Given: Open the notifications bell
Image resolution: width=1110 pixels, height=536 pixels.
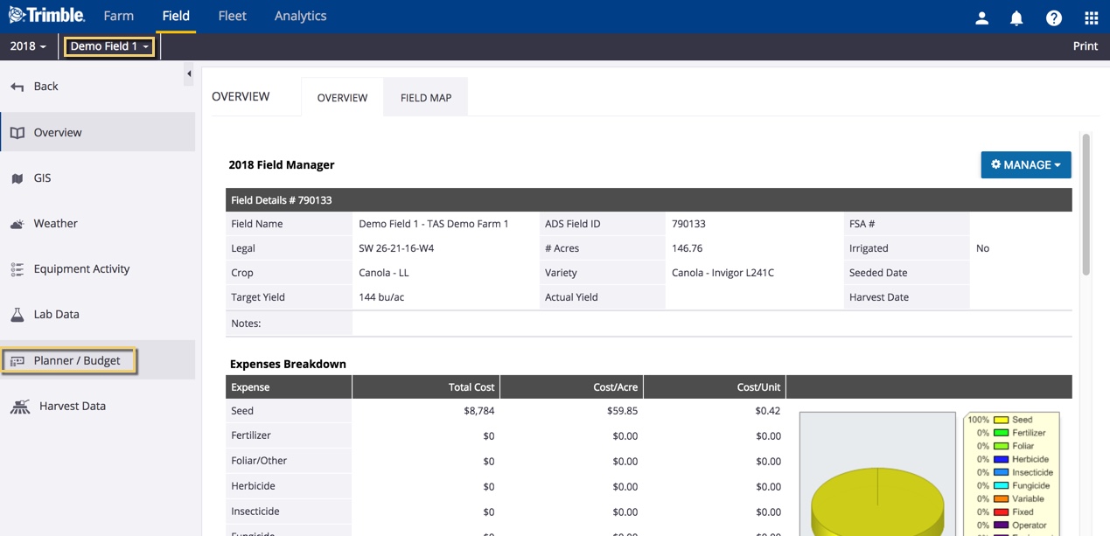Looking at the screenshot, I should [x=1016, y=17].
